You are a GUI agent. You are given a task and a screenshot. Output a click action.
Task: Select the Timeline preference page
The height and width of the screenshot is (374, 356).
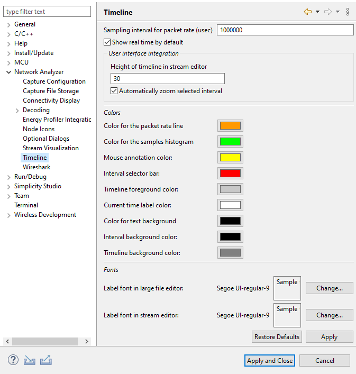pyautogui.click(x=35, y=158)
